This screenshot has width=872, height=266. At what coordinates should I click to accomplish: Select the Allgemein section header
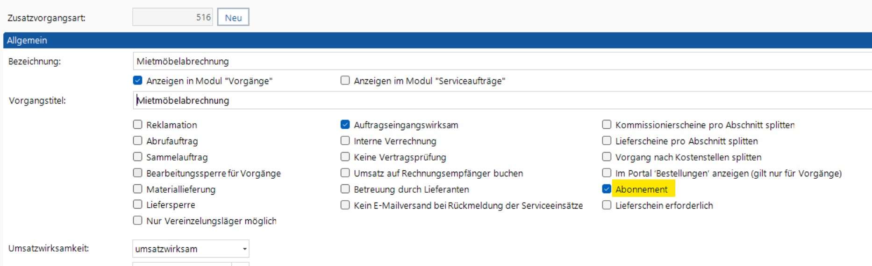27,41
